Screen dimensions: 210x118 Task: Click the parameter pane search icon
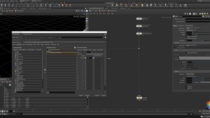[208, 16]
